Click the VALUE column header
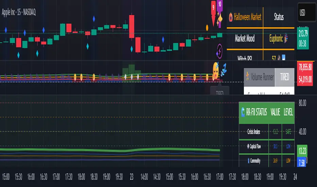 276,112
